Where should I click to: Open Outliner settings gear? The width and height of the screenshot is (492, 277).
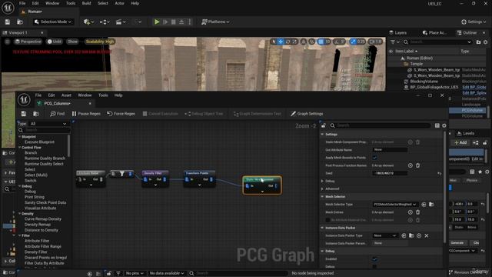485,42
